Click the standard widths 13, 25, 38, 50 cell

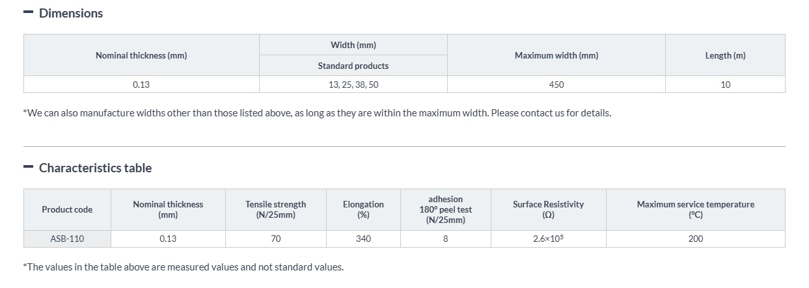(353, 85)
